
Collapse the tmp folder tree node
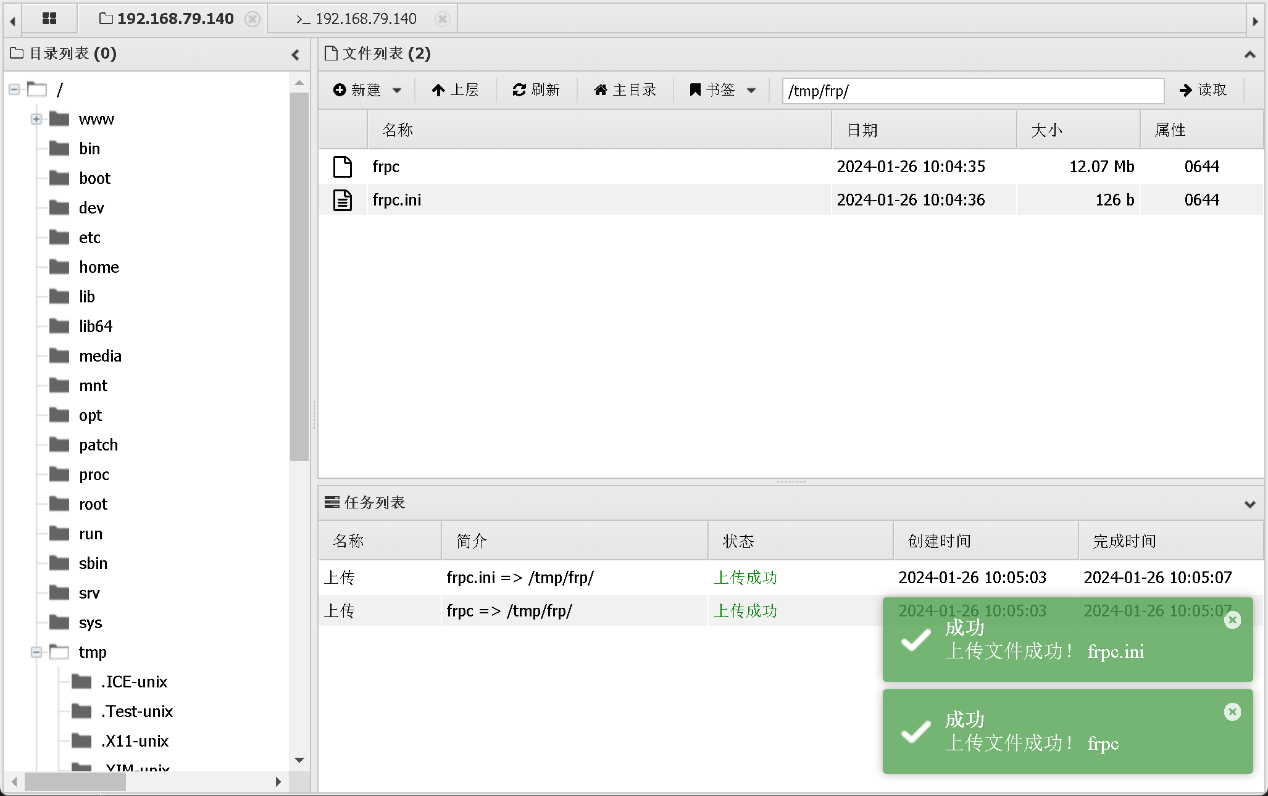(x=36, y=652)
